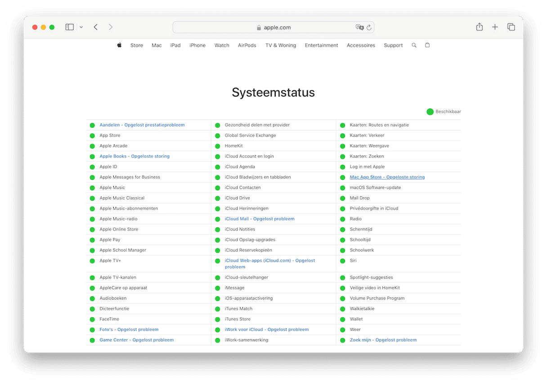Viewport: 547px width, 384px height.
Task: Click the Apple logo in navigation
Action: tap(119, 45)
